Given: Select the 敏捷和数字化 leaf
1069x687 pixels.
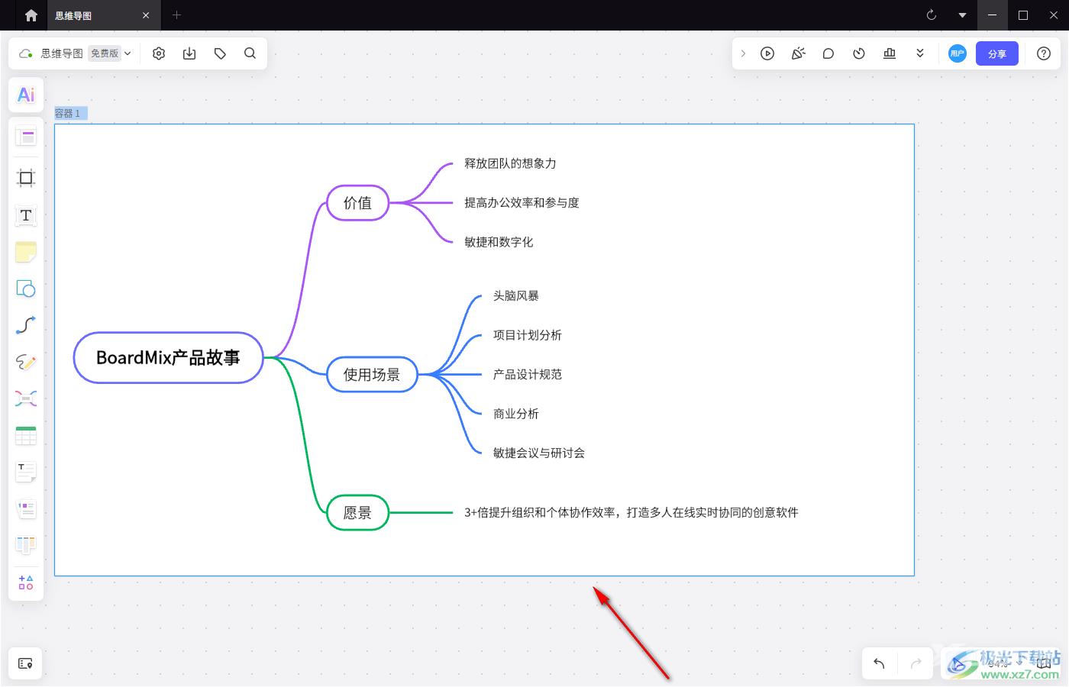Looking at the screenshot, I should tap(499, 242).
